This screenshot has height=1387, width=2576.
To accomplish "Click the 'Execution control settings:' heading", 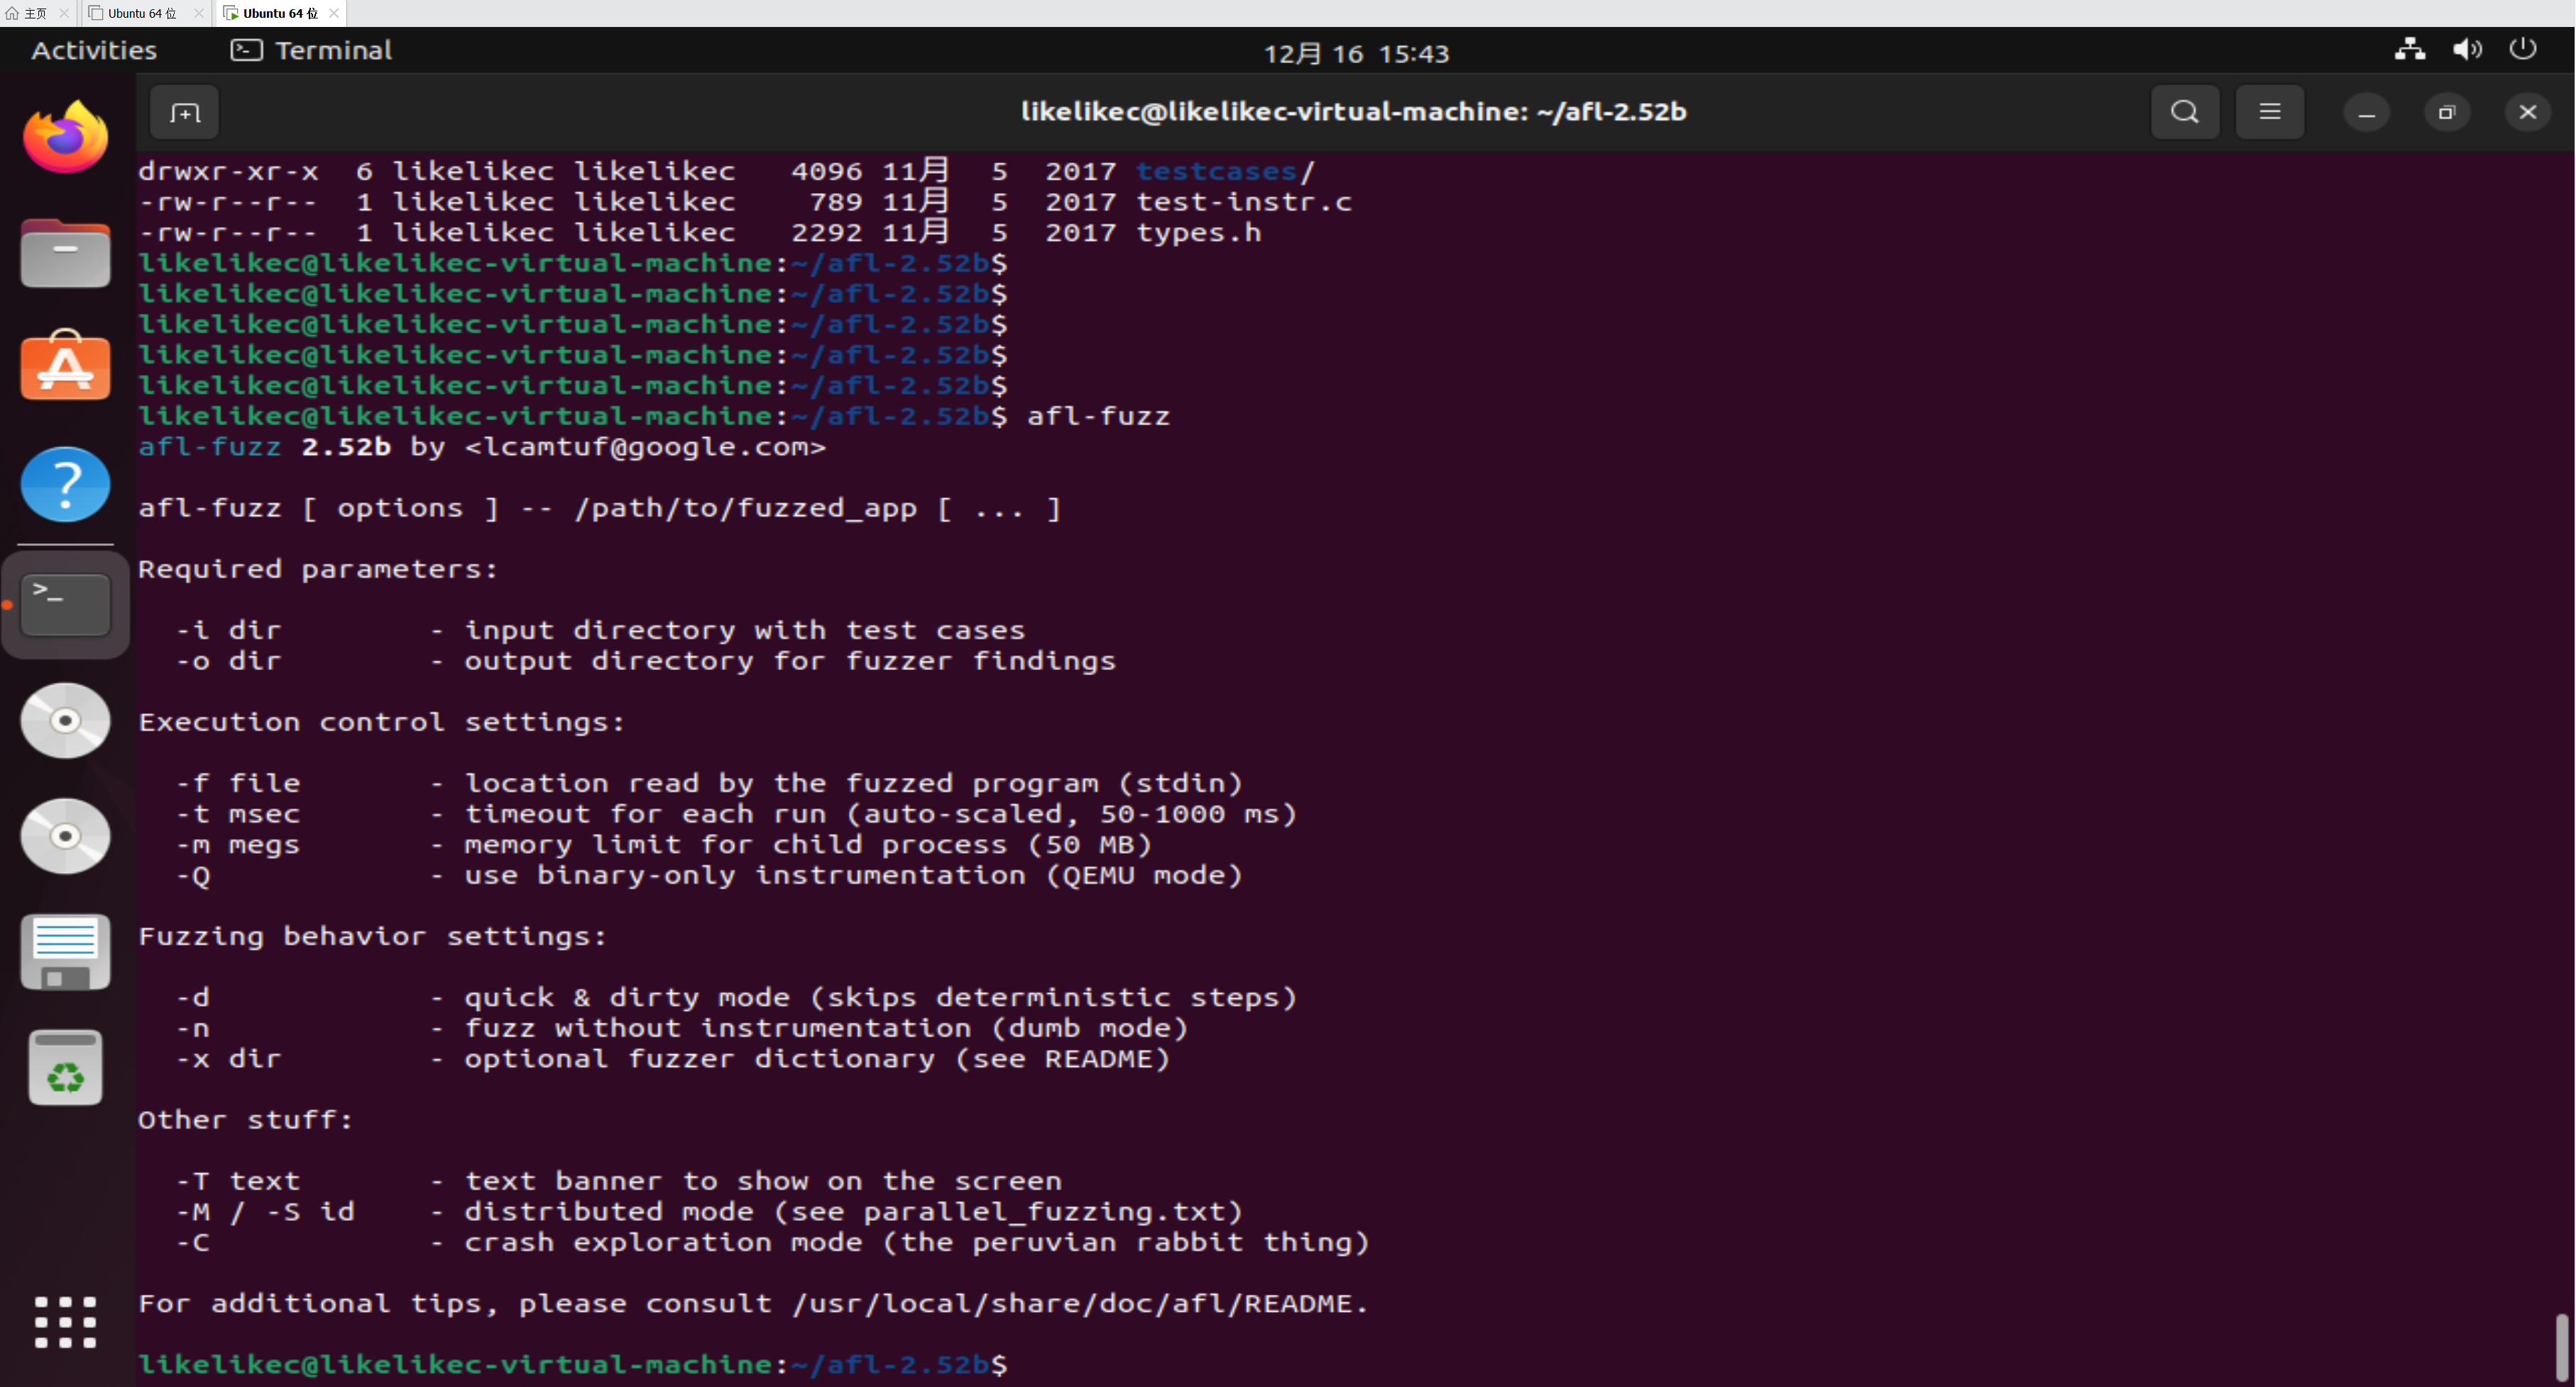I will point(381,722).
